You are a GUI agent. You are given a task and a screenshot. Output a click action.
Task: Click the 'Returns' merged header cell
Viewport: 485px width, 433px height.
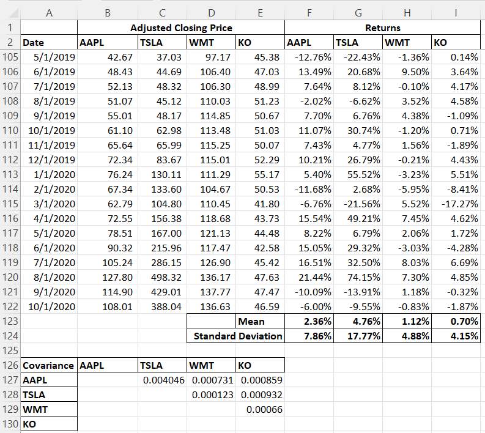point(383,28)
